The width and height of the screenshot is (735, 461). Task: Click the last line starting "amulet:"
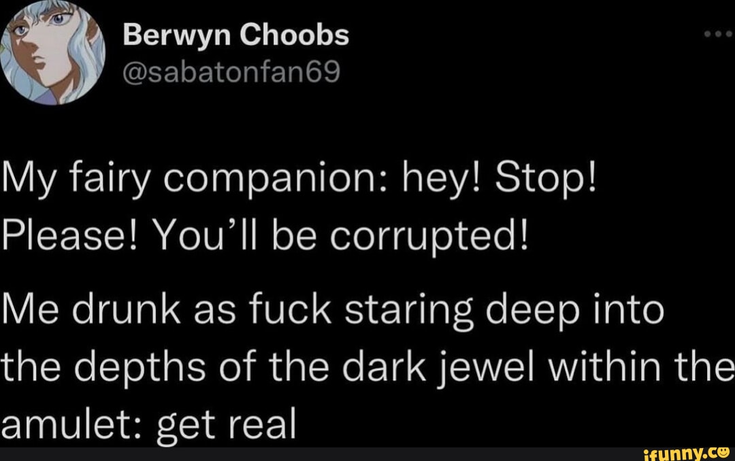point(148,426)
